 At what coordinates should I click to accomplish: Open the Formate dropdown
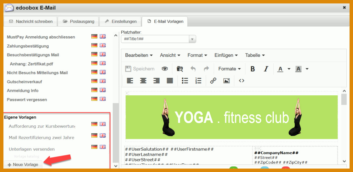(x=229, y=69)
